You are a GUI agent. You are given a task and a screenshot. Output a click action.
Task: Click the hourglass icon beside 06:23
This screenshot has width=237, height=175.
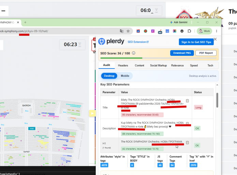80,44
